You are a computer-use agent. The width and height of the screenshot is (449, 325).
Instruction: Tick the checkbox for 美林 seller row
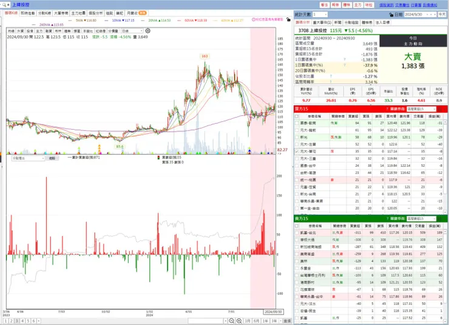tap(297, 261)
